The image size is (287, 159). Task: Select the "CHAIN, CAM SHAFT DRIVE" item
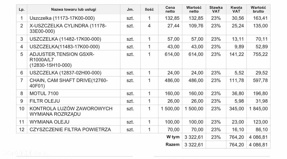pos(69,83)
